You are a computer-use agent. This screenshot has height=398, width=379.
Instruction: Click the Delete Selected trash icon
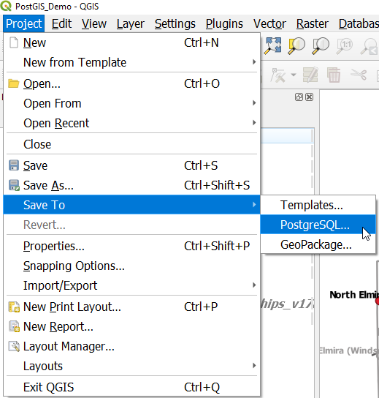334,75
